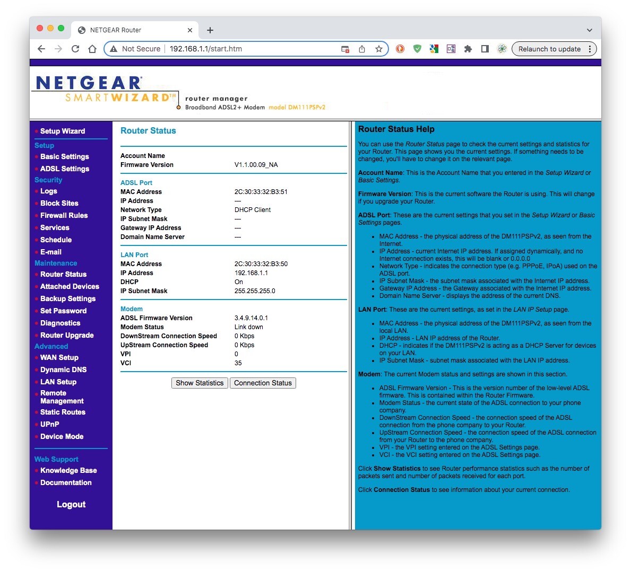Image resolution: width=631 pixels, height=572 pixels.
Task: Click the address bar URL field
Action: (249, 49)
